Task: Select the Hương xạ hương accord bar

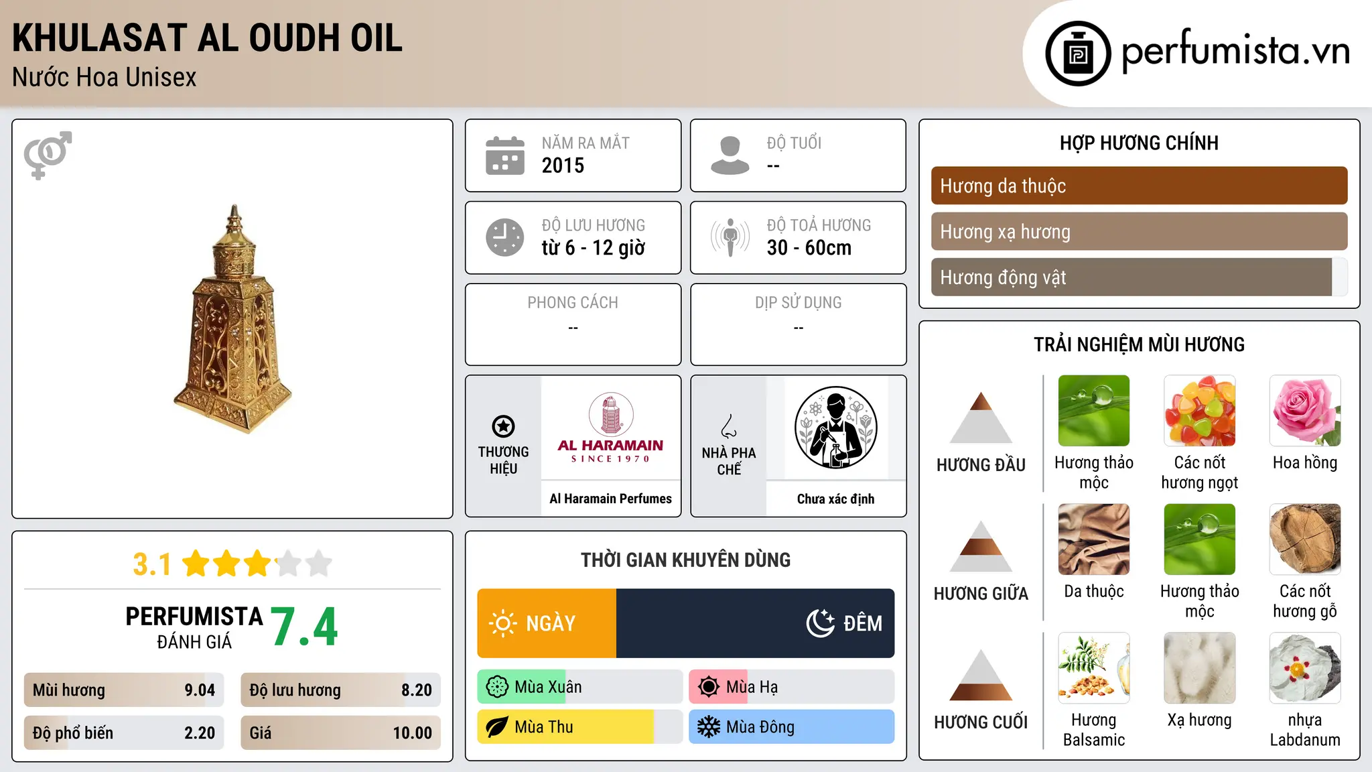Action: pyautogui.click(x=1139, y=231)
